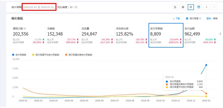Screen dimensions: 223x108
Task: Go to previous period arrow
Action: point(207,7)
